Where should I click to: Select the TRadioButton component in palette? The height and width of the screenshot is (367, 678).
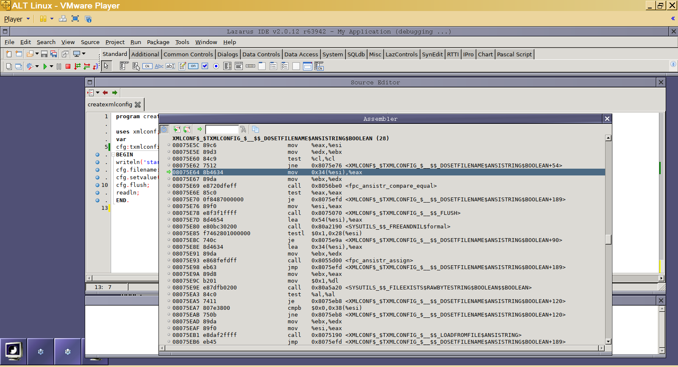(216, 66)
